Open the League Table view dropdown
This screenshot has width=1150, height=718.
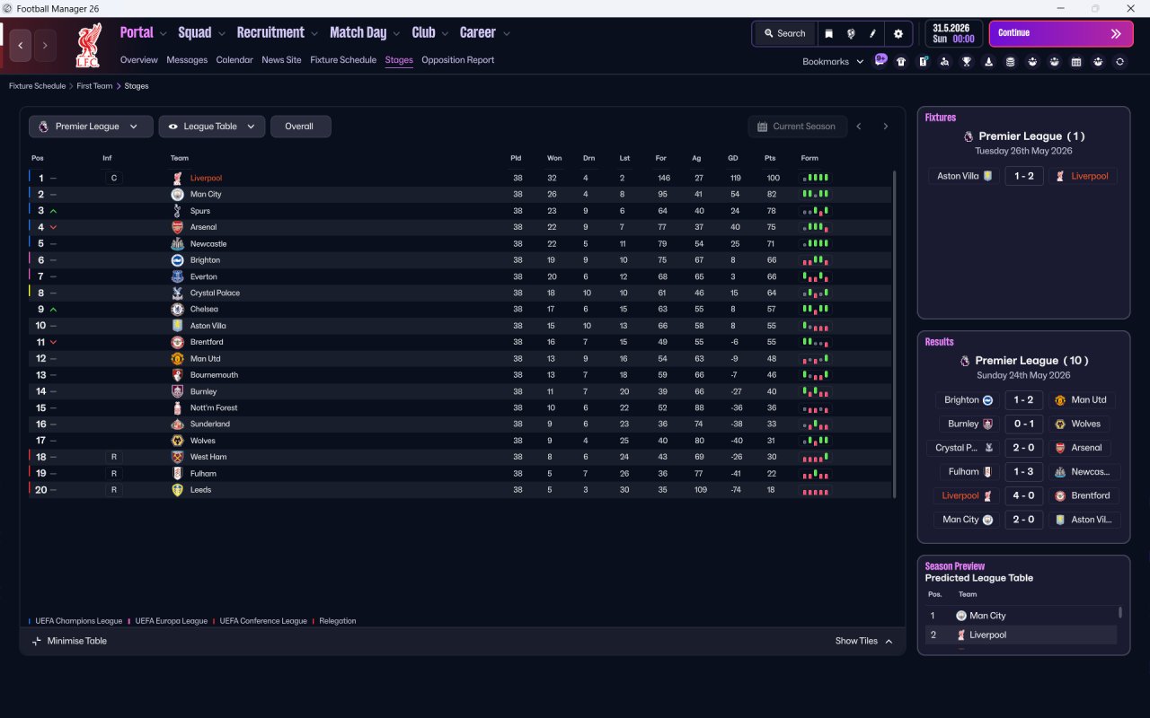(212, 127)
